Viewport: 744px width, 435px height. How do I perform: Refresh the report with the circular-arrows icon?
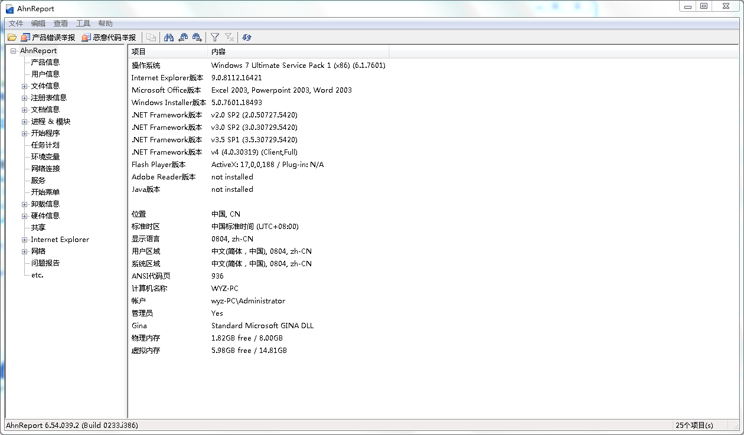pos(247,37)
